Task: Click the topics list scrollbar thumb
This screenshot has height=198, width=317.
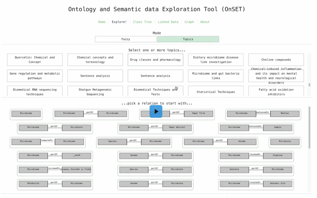Action: [309, 85]
